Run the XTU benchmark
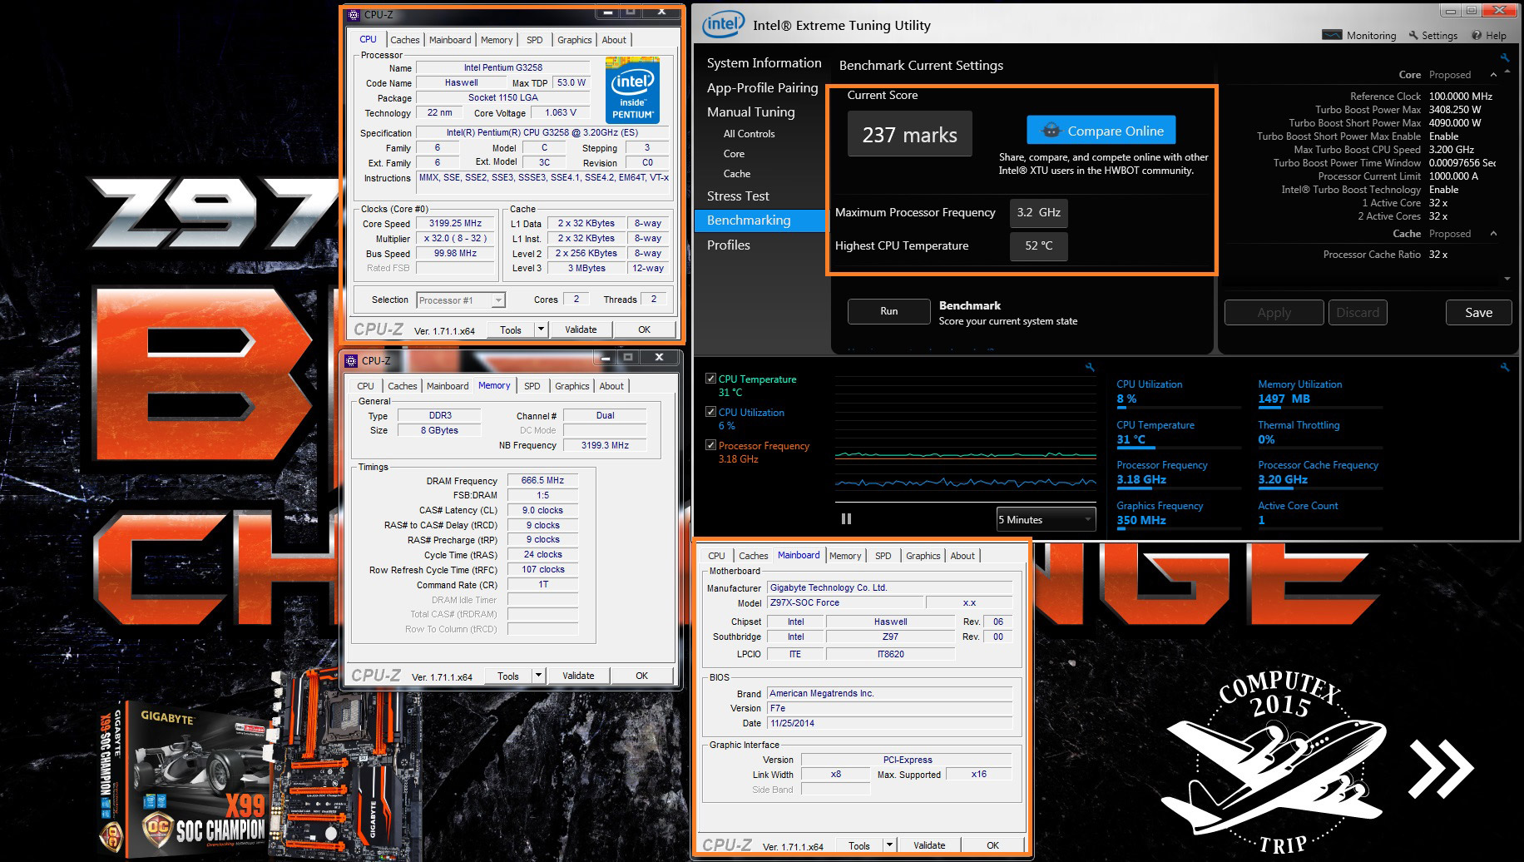Viewport: 1524px width, 862px height. click(x=889, y=311)
